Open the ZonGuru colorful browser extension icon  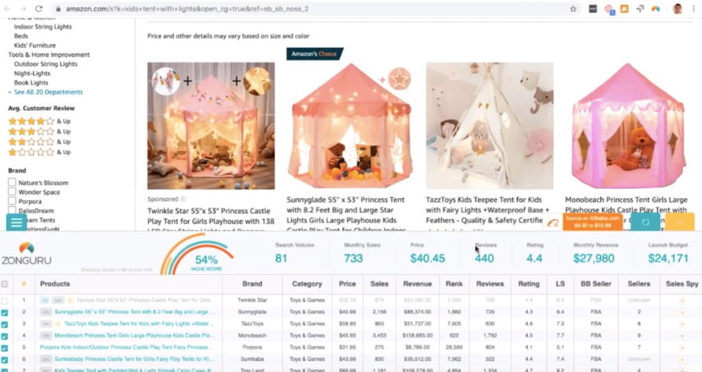655,9
